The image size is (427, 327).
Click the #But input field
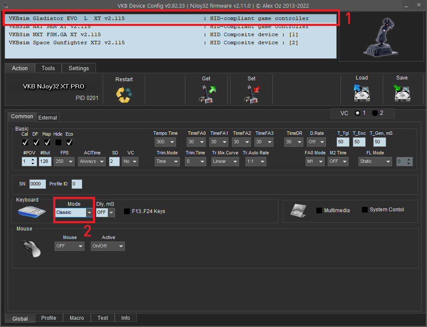pyautogui.click(x=45, y=162)
